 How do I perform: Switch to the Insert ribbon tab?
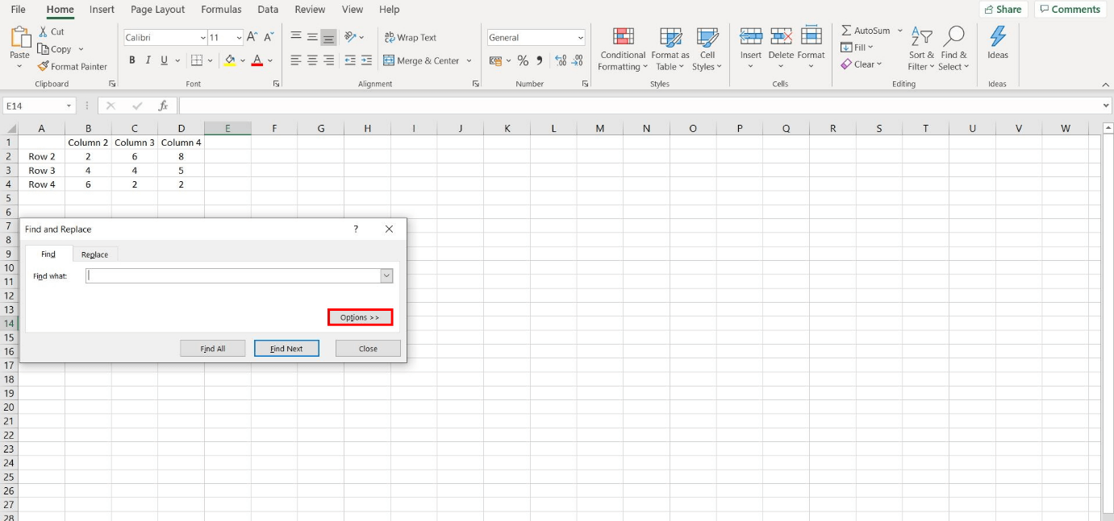pyautogui.click(x=102, y=10)
